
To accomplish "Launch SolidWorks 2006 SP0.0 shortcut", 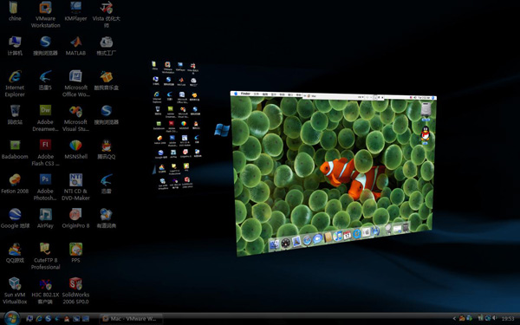I will pos(75,291).
